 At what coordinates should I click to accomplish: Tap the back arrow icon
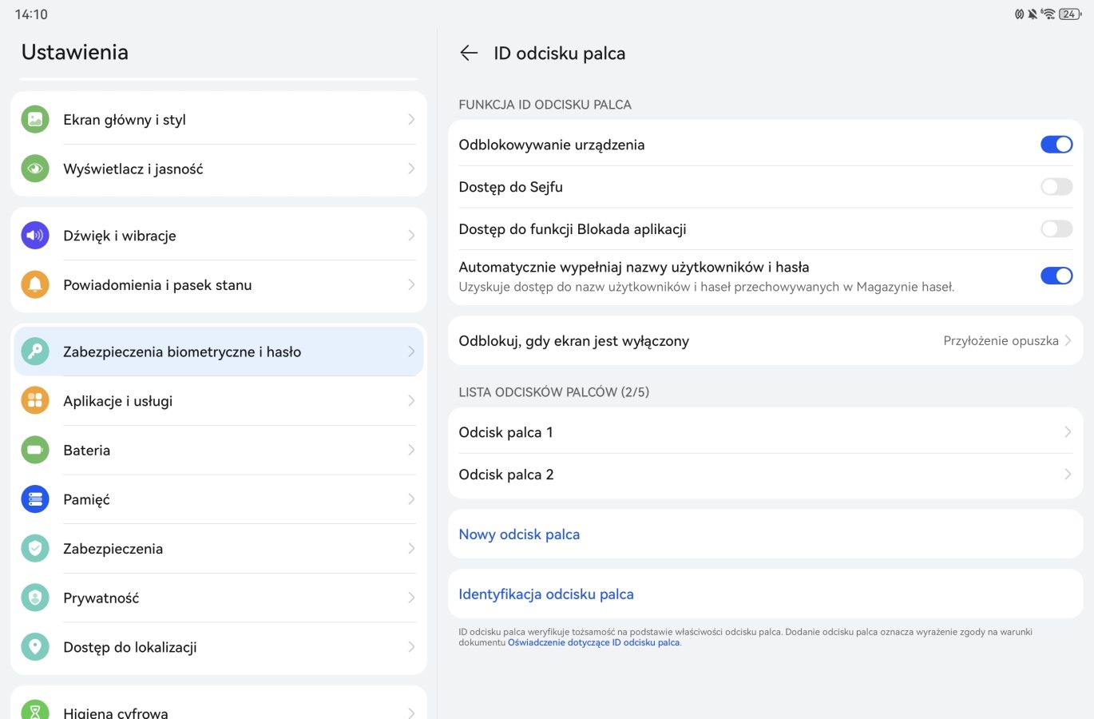[469, 54]
